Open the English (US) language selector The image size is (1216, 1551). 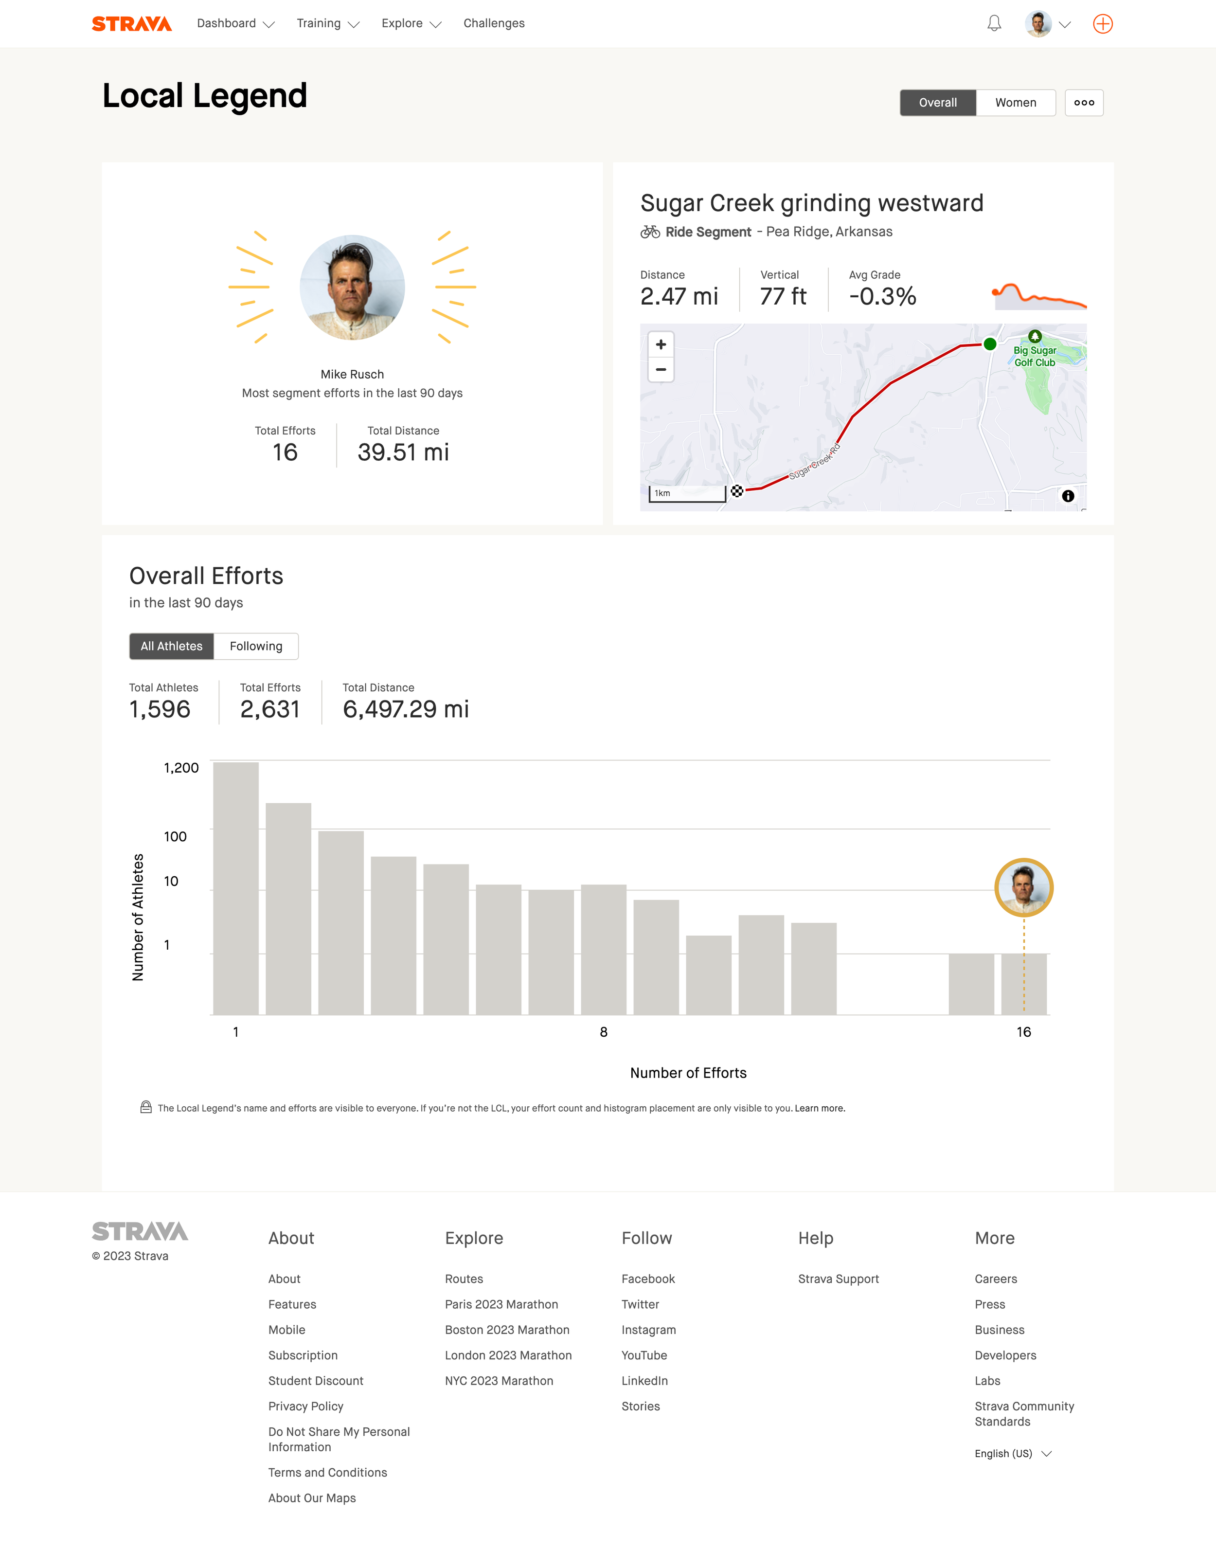tap(1012, 1453)
